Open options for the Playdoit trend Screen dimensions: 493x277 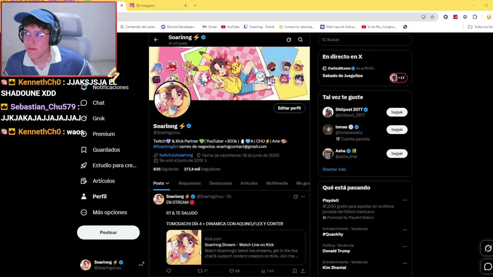[405, 200]
